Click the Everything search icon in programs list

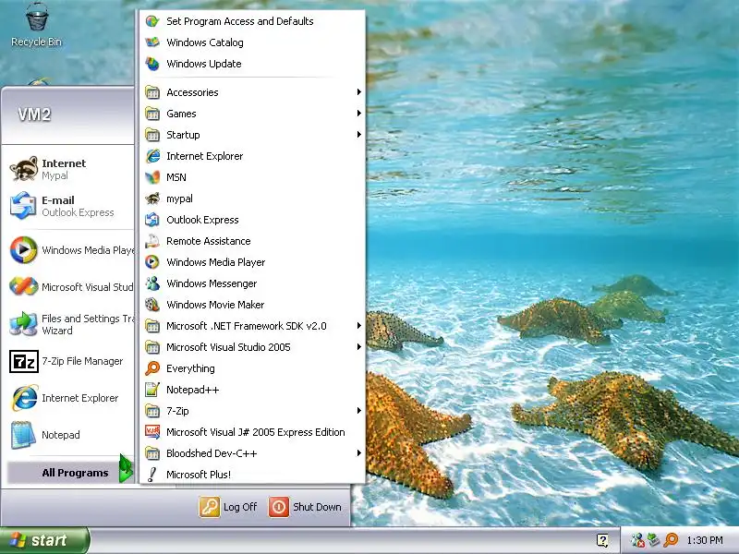point(152,368)
